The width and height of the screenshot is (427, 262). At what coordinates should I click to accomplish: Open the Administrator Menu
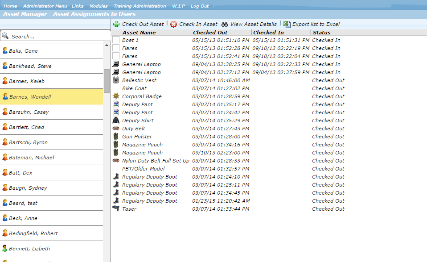[45, 6]
